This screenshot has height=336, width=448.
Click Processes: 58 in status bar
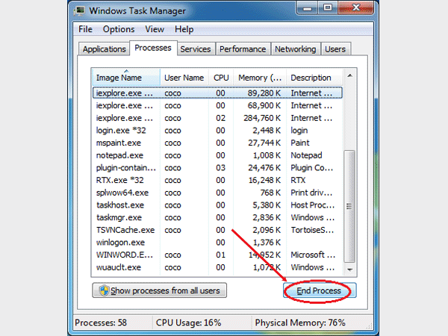click(x=101, y=323)
